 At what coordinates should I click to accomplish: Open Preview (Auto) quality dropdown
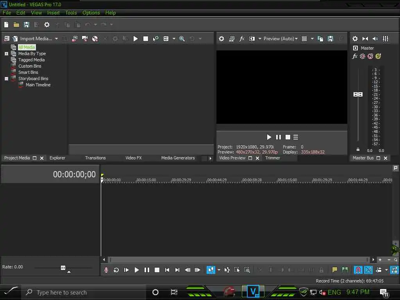[x=280, y=39]
